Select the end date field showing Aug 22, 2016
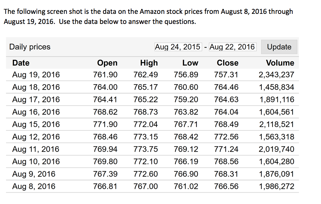The image size is (321, 204). 232,47
